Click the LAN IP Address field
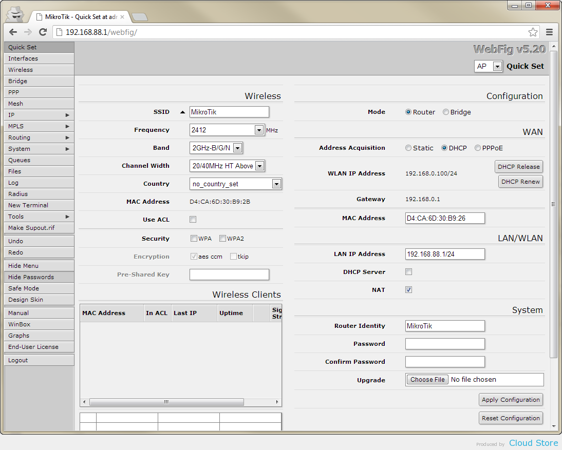 (x=445, y=254)
